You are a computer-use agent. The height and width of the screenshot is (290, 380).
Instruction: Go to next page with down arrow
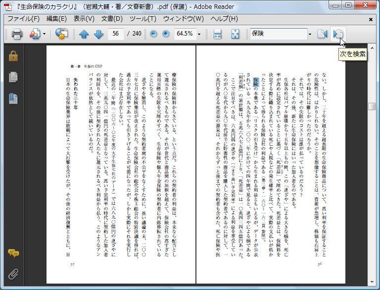98,34
